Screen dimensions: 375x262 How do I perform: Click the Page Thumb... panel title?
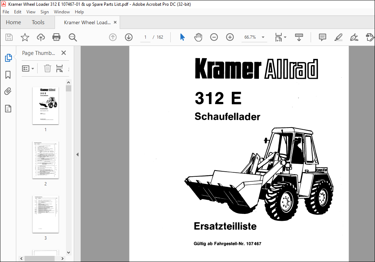38,53
